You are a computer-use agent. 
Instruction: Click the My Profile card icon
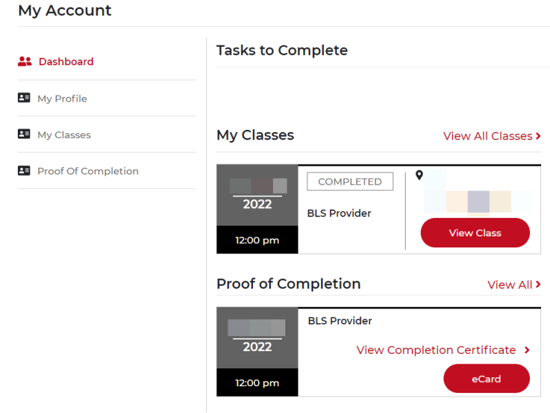24,98
